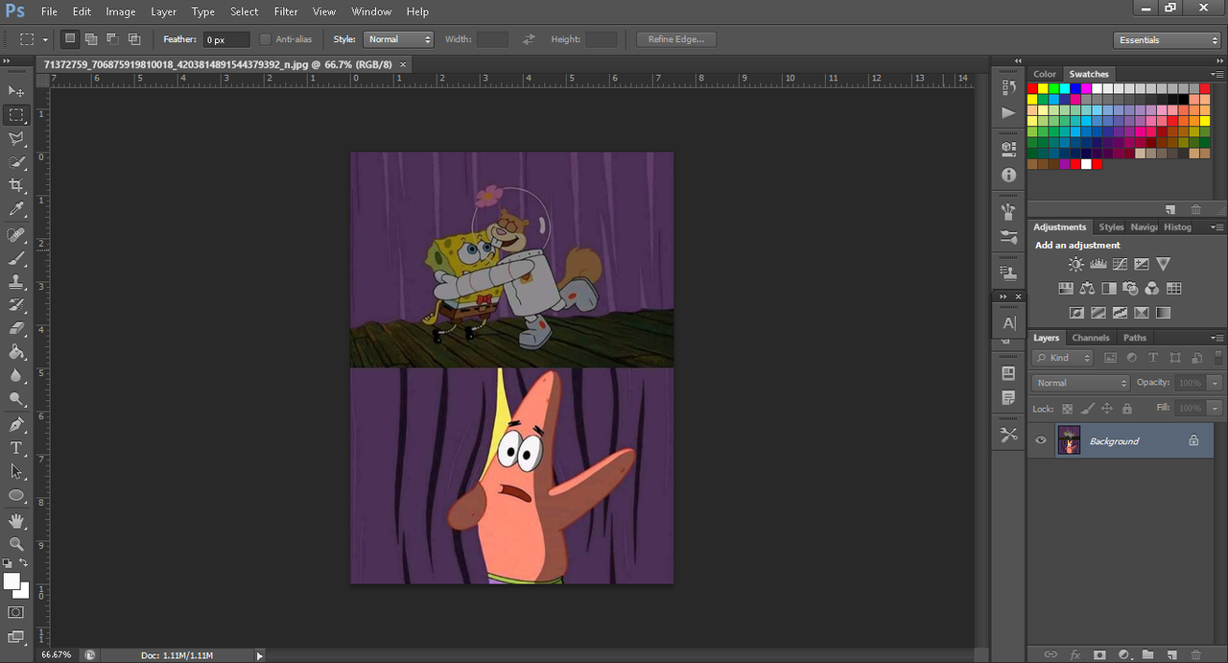Screen dimensions: 1228x663
Task: Select the Hand tool
Action: (x=16, y=520)
